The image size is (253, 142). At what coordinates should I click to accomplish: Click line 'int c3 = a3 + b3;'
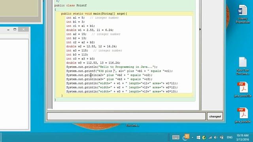(81, 59)
